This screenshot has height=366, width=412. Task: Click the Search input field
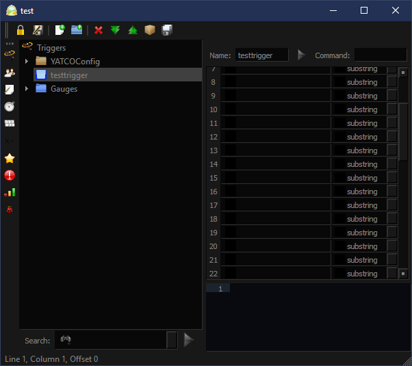(x=111, y=340)
